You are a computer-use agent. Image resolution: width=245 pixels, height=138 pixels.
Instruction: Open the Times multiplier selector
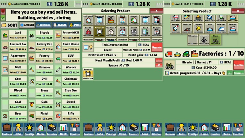[238, 73]
